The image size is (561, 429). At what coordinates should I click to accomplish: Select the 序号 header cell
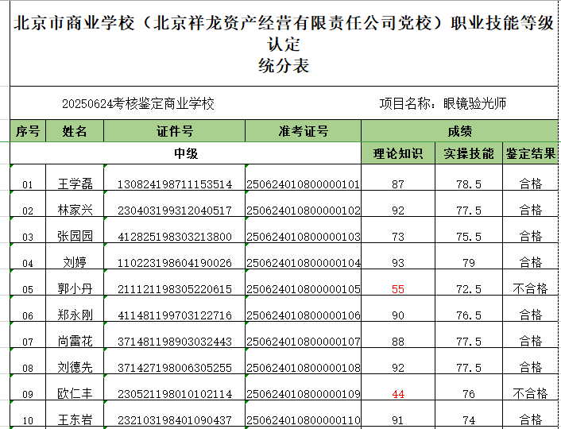(28, 131)
